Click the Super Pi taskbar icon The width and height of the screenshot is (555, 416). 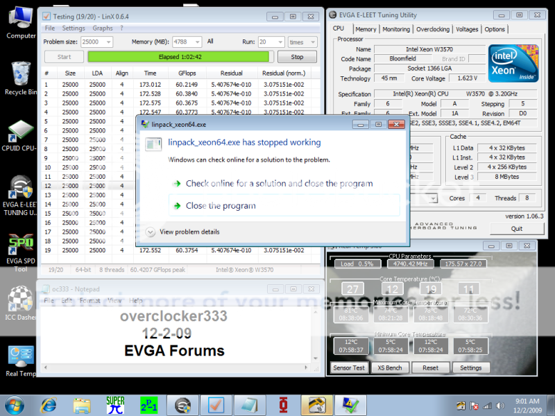tap(115, 404)
